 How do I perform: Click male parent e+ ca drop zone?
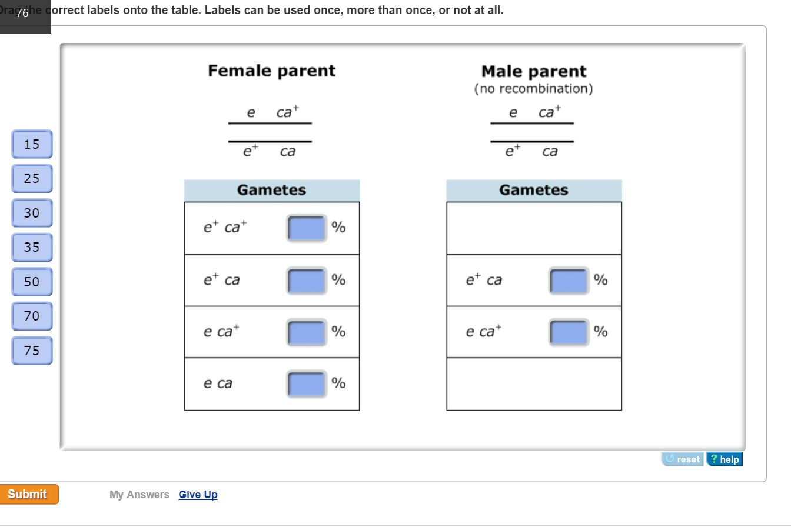click(567, 280)
